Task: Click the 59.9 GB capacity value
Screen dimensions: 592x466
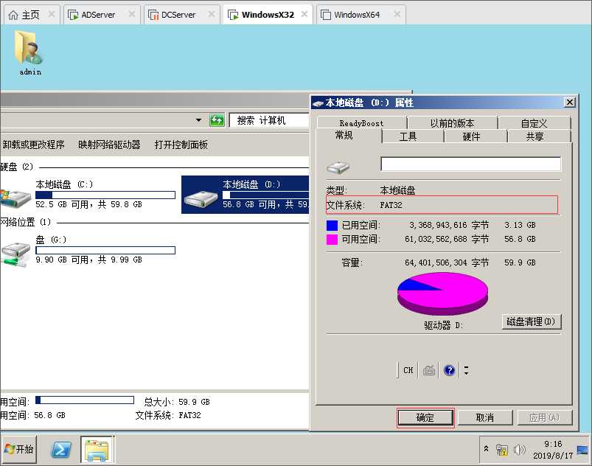Action: [520, 262]
